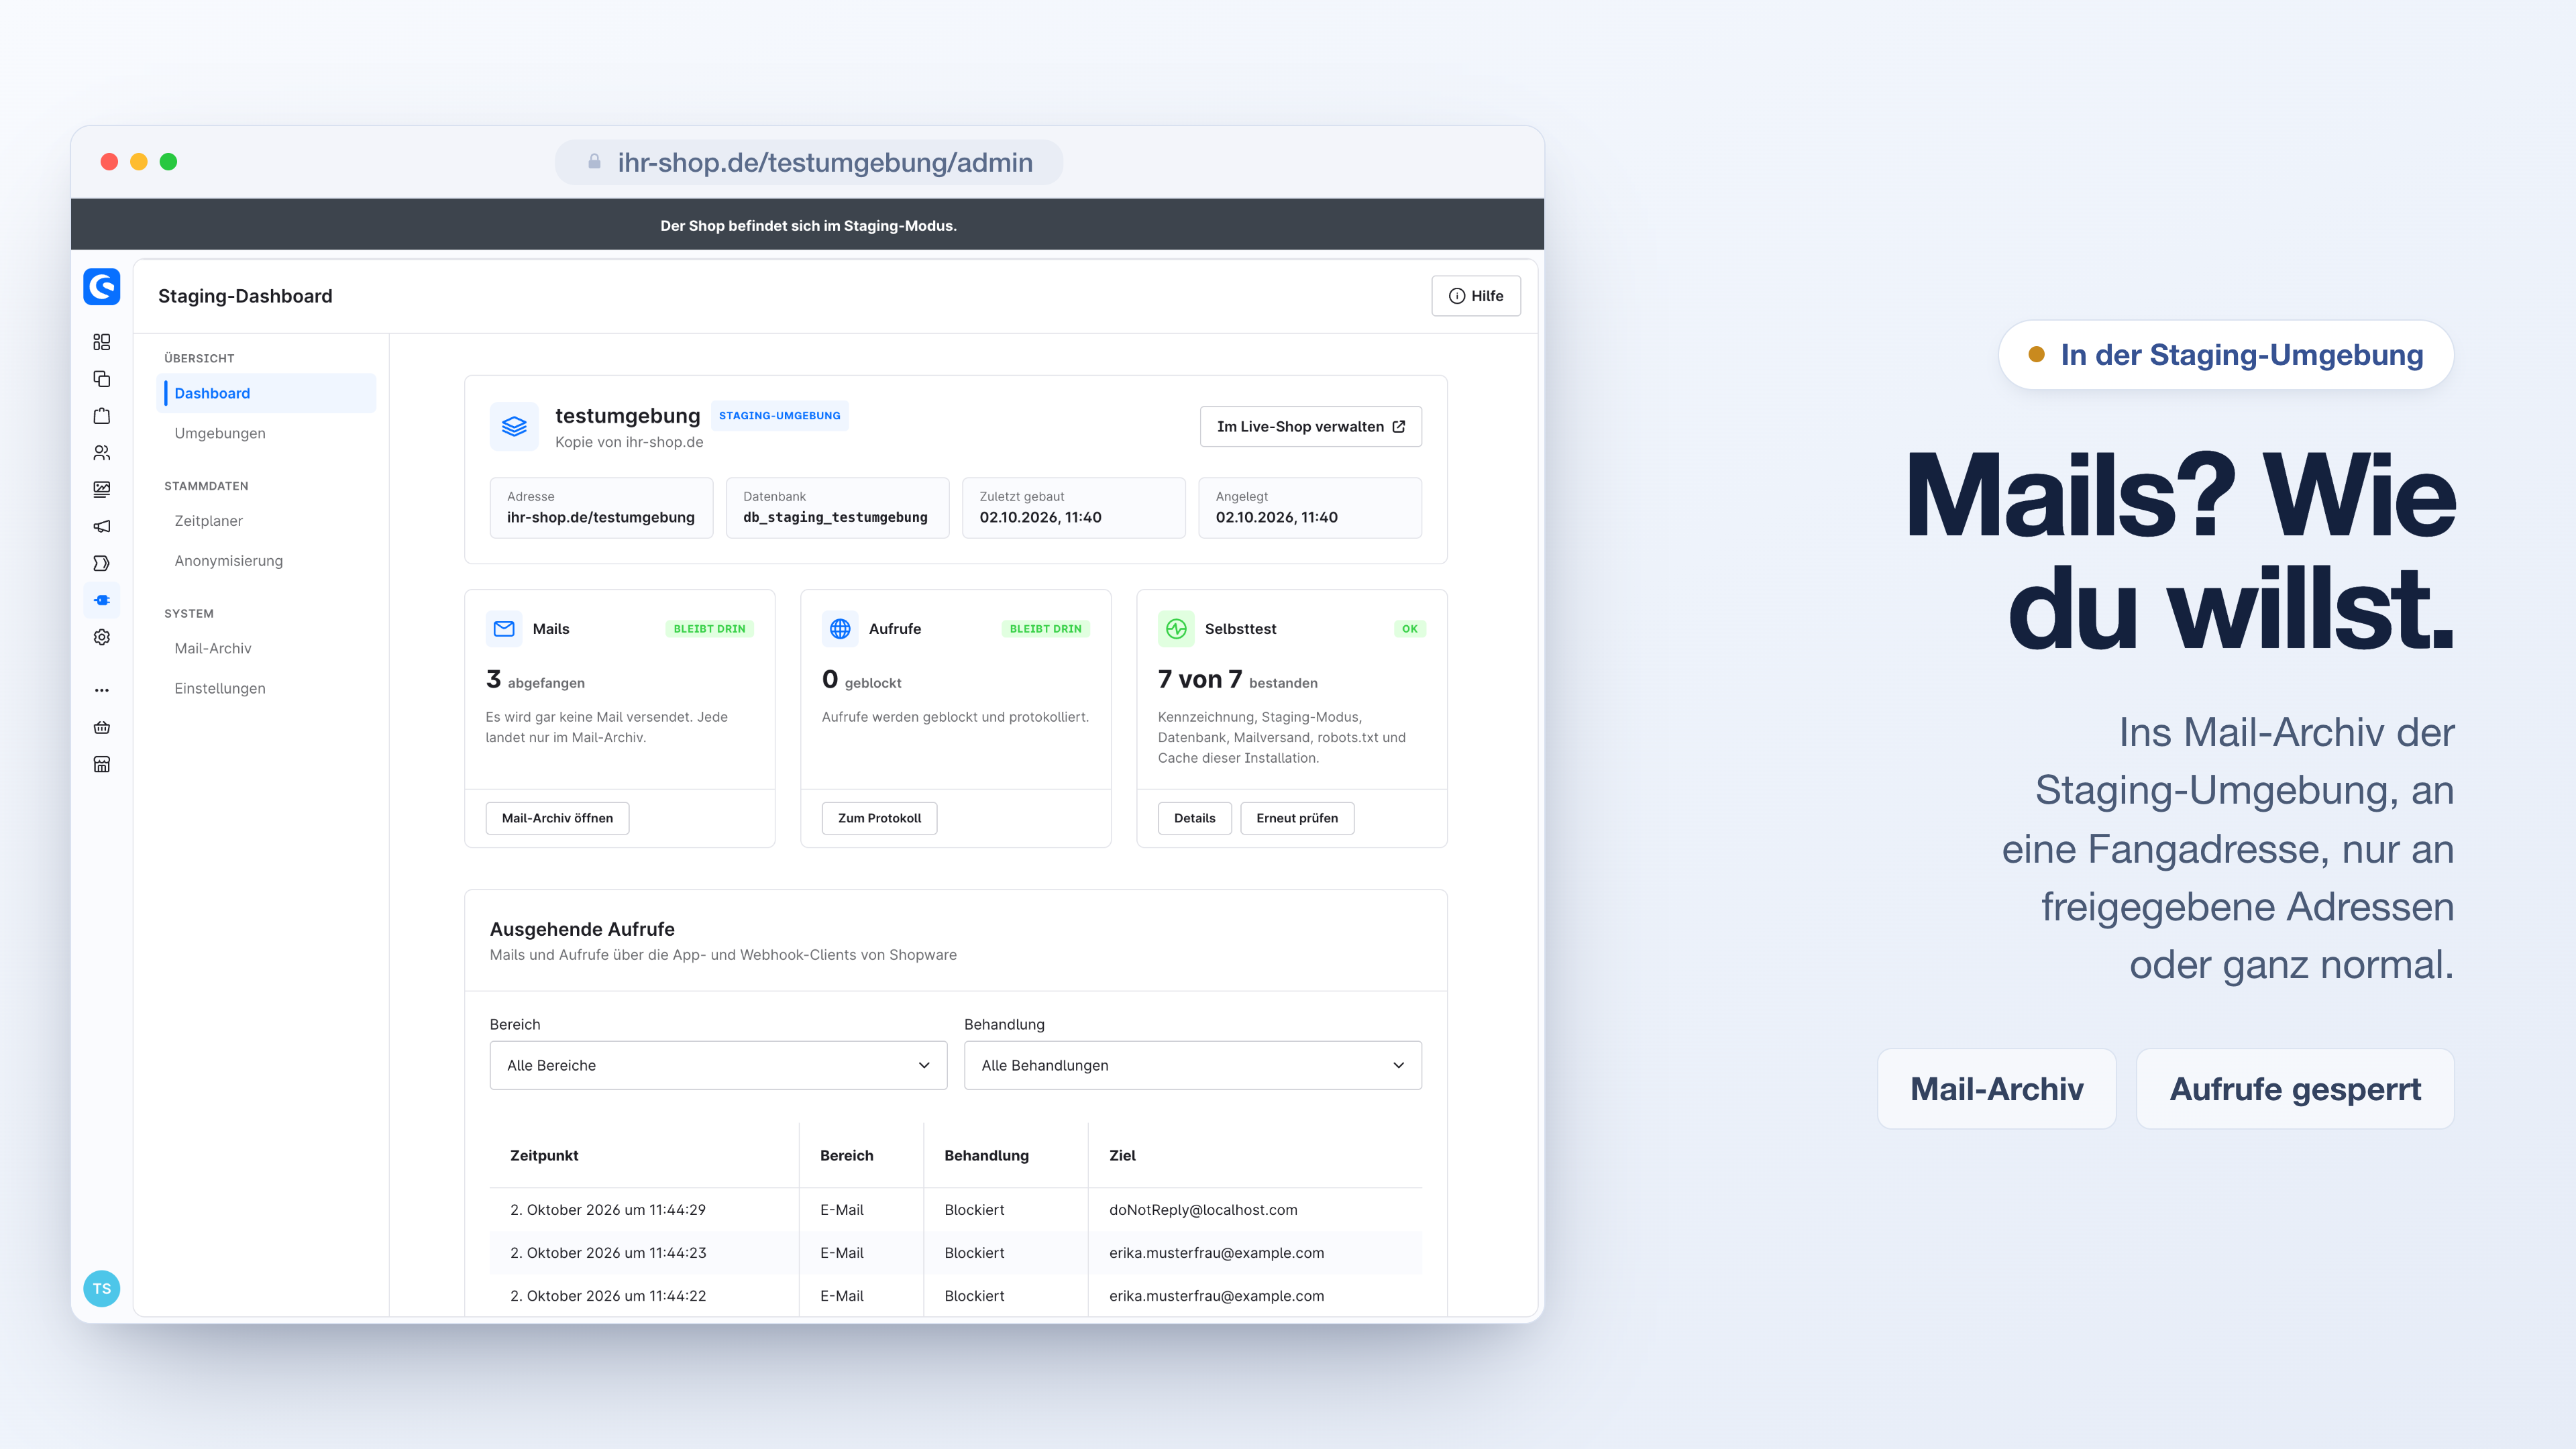This screenshot has width=2576, height=1449.
Task: Open the Customers people sidebar icon
Action: (102, 453)
